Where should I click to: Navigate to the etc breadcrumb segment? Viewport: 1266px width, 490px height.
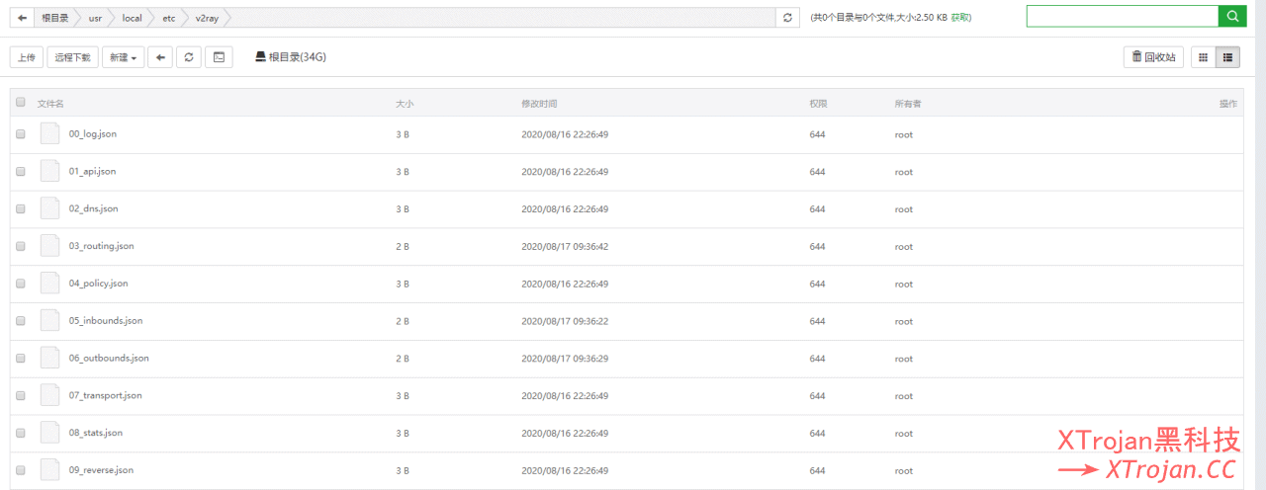pos(169,18)
